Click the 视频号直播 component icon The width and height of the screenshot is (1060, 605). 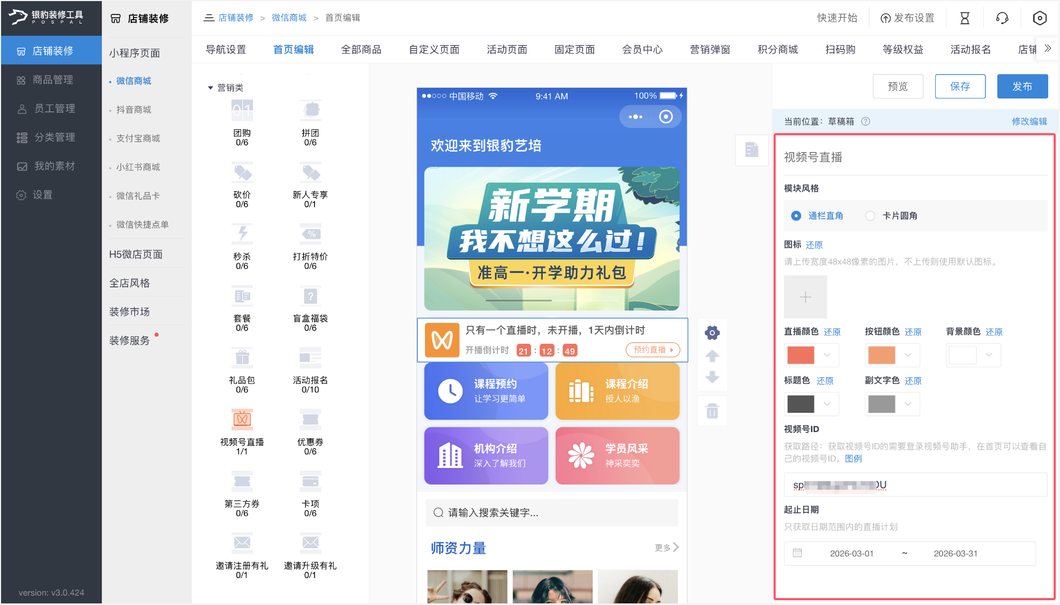242,419
